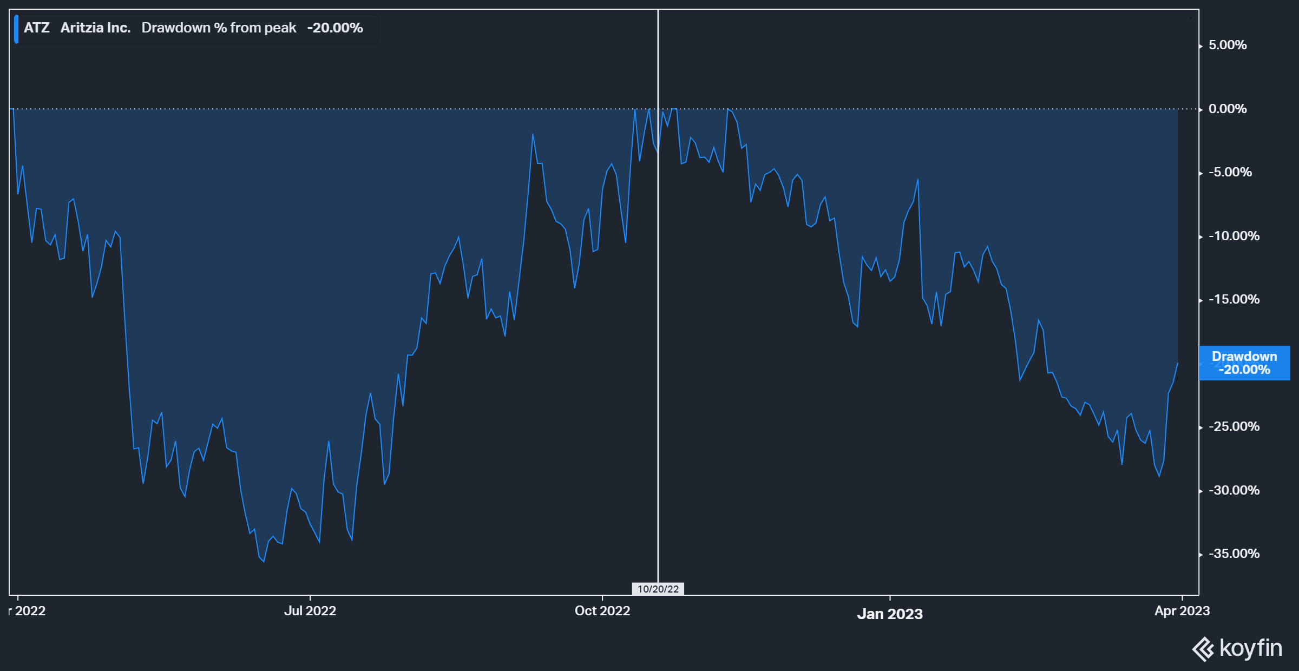The width and height of the screenshot is (1299, 671).
Task: Click the 10/20/22 crosshair date label
Action: [x=658, y=589]
